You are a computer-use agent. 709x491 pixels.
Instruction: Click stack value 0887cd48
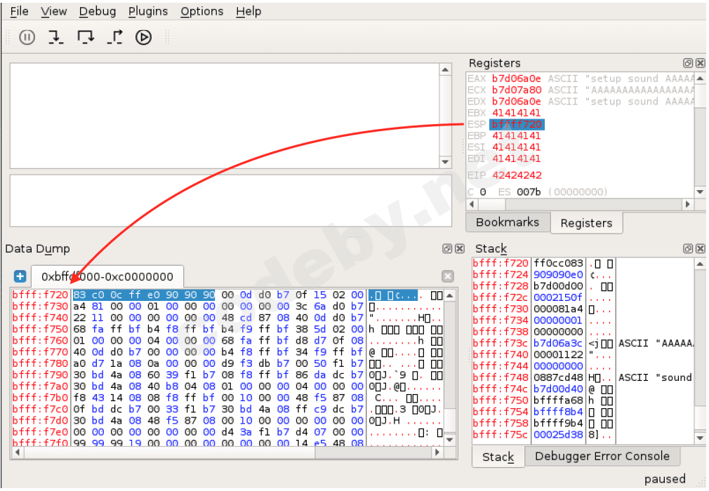coord(558,377)
